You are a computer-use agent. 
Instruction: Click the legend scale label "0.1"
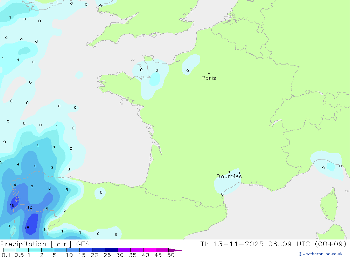[x=6, y=255]
